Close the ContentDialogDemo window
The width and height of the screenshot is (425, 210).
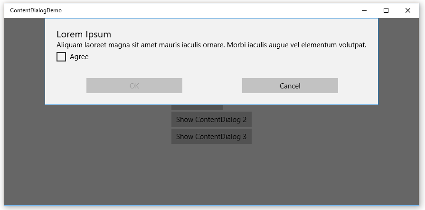(x=407, y=10)
